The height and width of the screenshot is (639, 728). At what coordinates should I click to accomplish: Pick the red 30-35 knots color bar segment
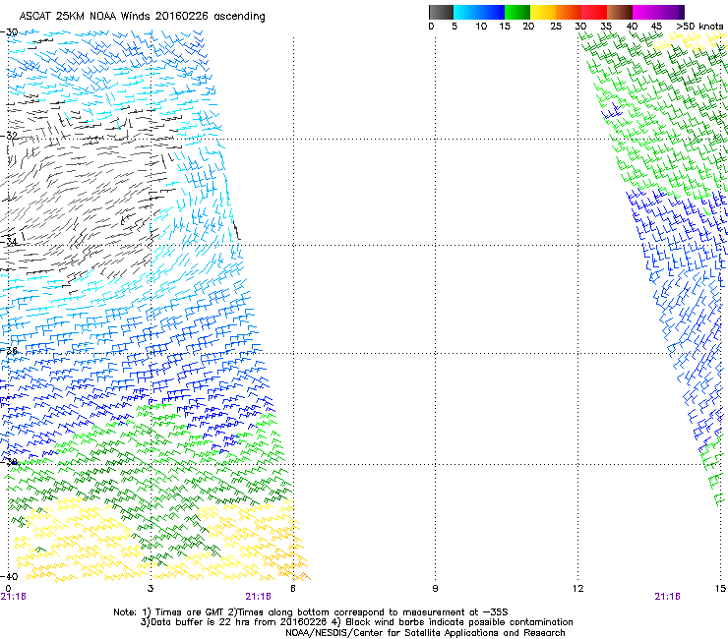594,12
